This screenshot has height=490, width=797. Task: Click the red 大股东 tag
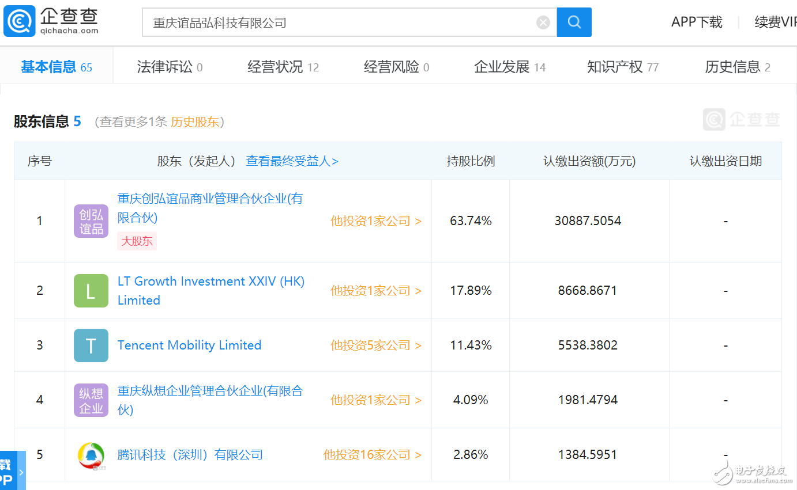point(137,241)
